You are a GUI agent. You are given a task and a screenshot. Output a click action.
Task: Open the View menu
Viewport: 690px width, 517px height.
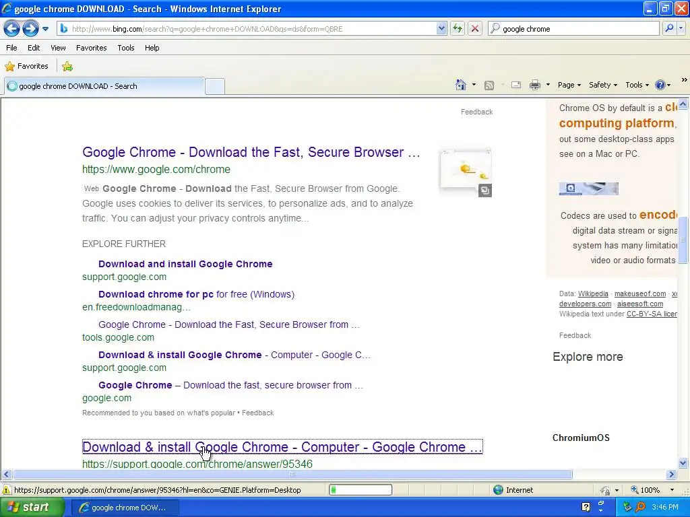58,48
